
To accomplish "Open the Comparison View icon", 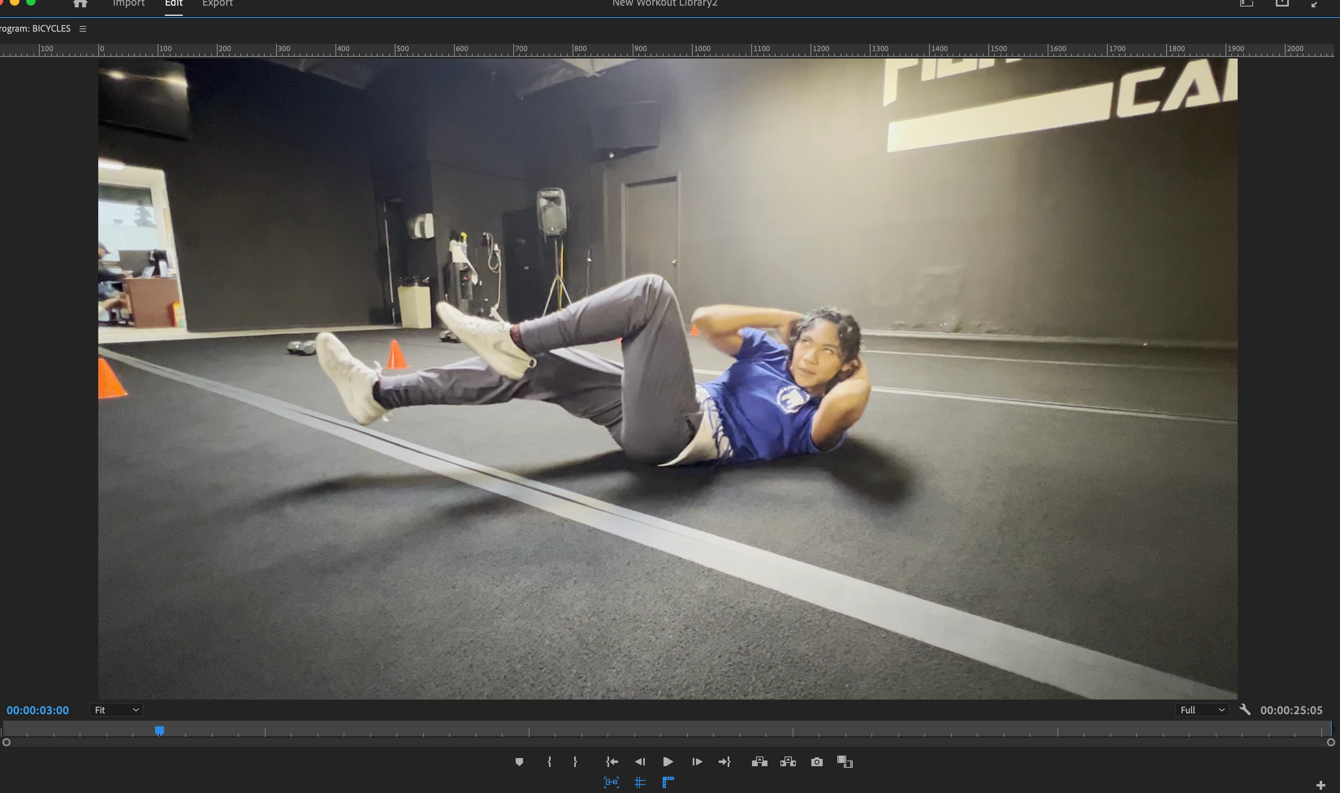I will [845, 762].
